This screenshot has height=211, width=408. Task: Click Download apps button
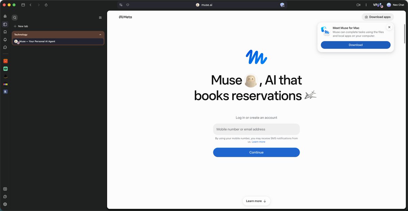(x=378, y=17)
